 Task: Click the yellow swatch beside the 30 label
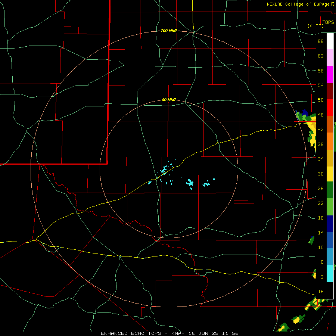coord(330,174)
